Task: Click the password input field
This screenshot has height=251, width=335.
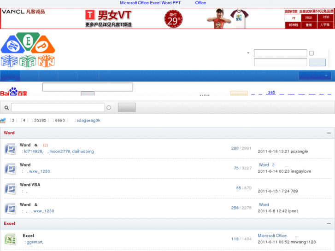Action: coord(280,62)
